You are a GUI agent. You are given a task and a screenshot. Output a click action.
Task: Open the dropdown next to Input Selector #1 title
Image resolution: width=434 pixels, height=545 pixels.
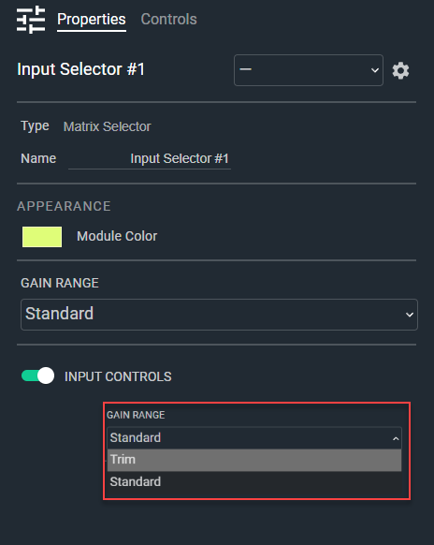(309, 70)
